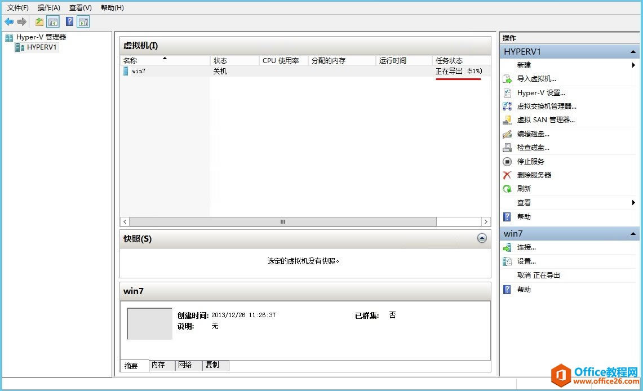This screenshot has width=643, height=391.
Task: Sort by the 分配的内存 column header
Action: point(342,60)
